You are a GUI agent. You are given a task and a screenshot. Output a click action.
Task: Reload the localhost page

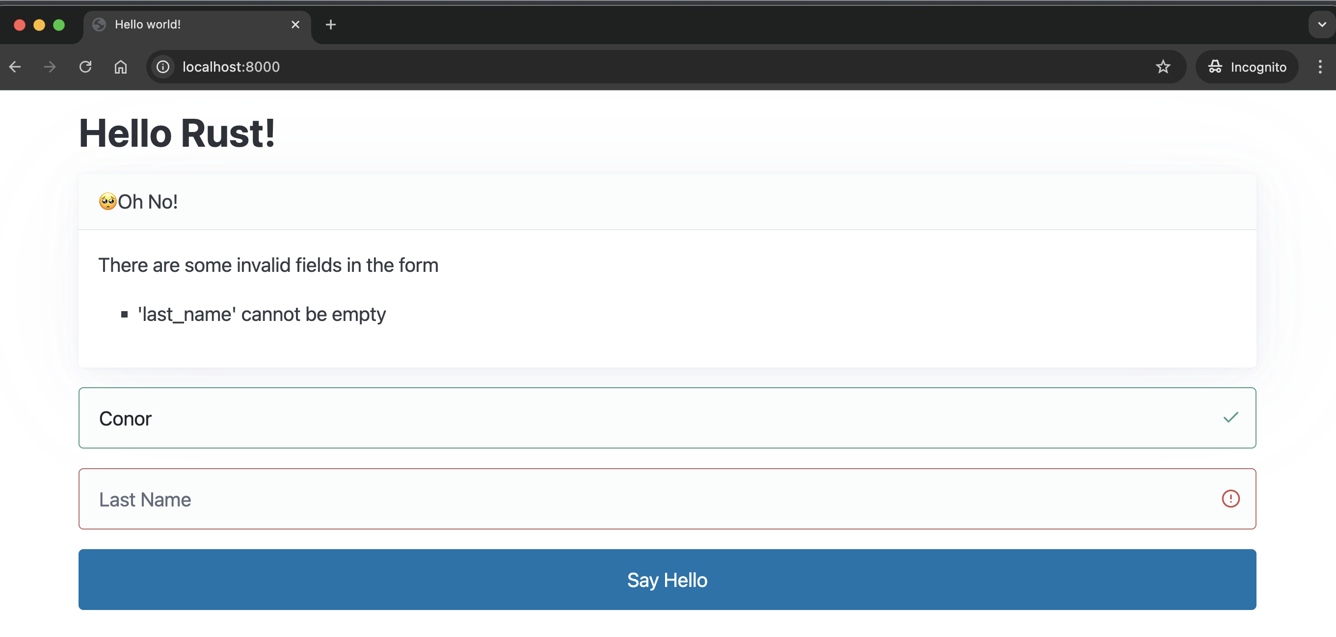point(85,67)
